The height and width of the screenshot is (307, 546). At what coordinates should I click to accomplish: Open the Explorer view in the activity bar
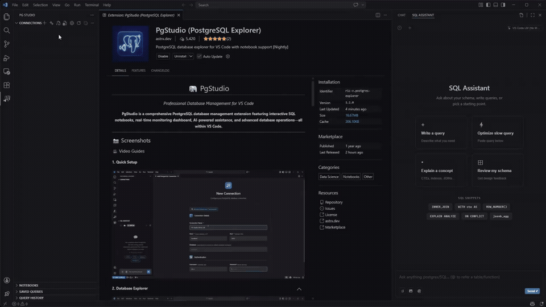[x=7, y=16]
